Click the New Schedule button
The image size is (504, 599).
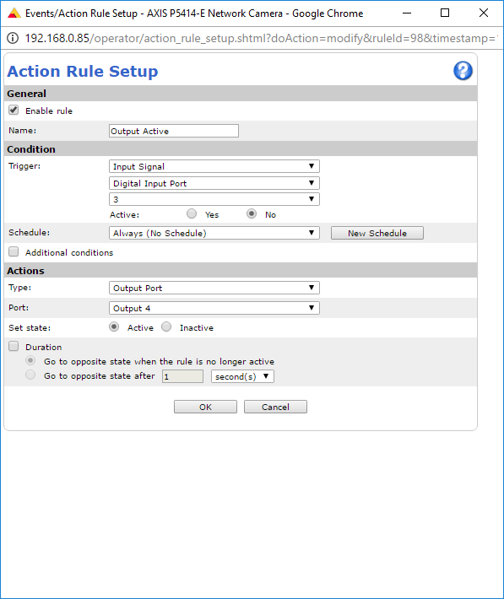(377, 233)
